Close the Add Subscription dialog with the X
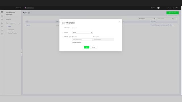The image size is (182, 102). point(119,21)
